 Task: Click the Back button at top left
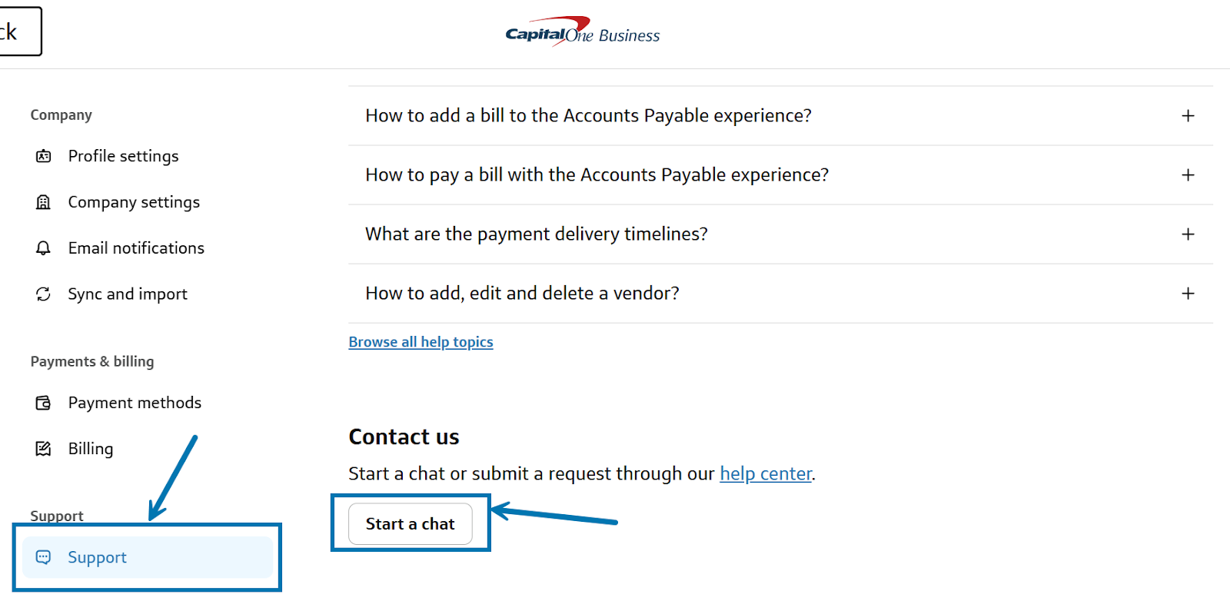[15, 32]
